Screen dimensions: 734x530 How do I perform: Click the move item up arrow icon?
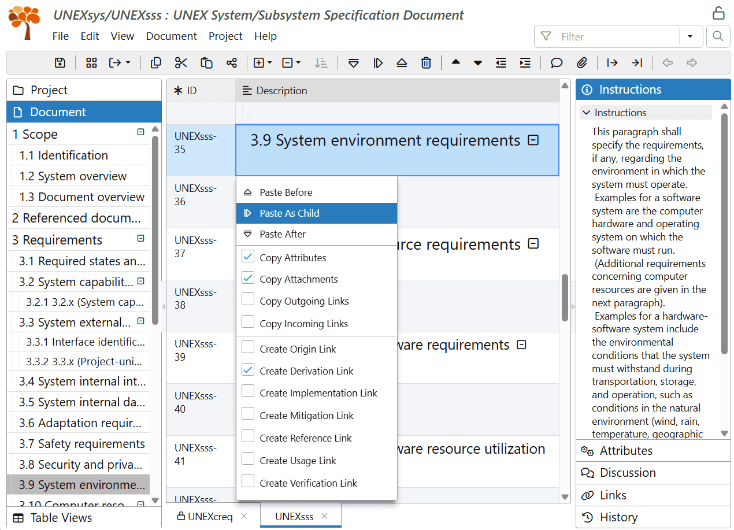pyautogui.click(x=456, y=62)
